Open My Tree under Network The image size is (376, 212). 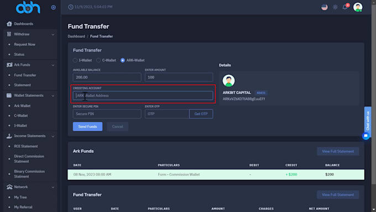20,197
